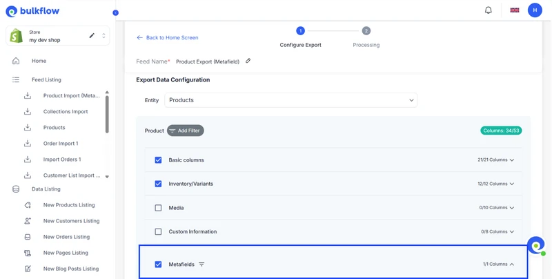Collapse the sidebar with the round arrow button
Screen dimensions: 552x279
point(115,12)
